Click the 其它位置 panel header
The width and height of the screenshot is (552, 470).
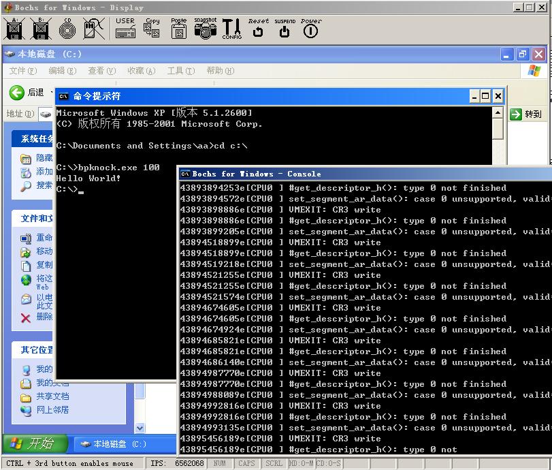(33, 350)
